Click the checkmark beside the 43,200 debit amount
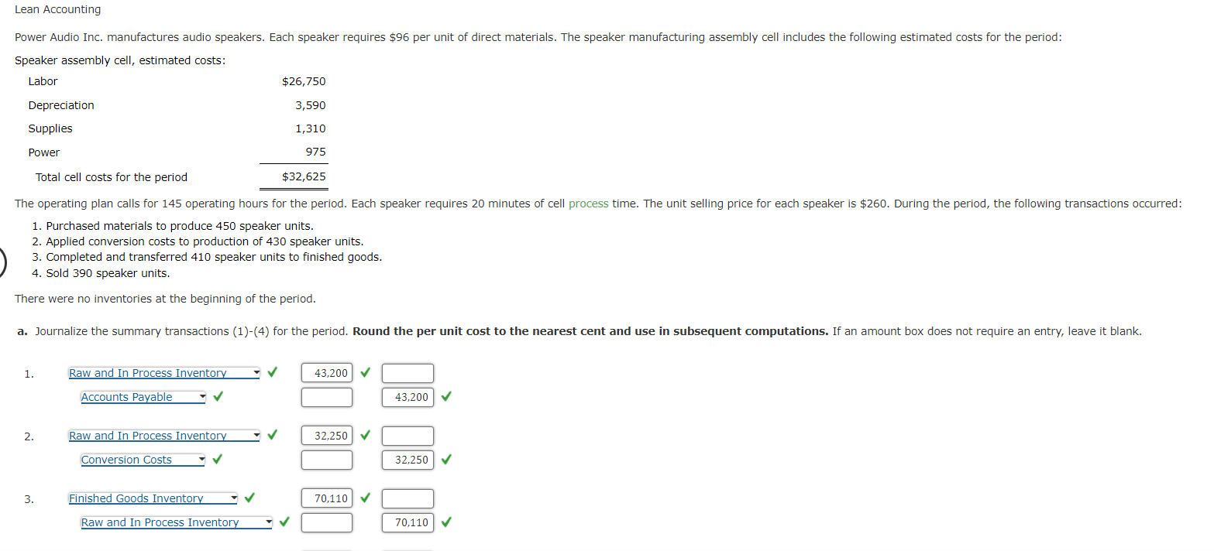The height and width of the screenshot is (551, 1214). [364, 372]
